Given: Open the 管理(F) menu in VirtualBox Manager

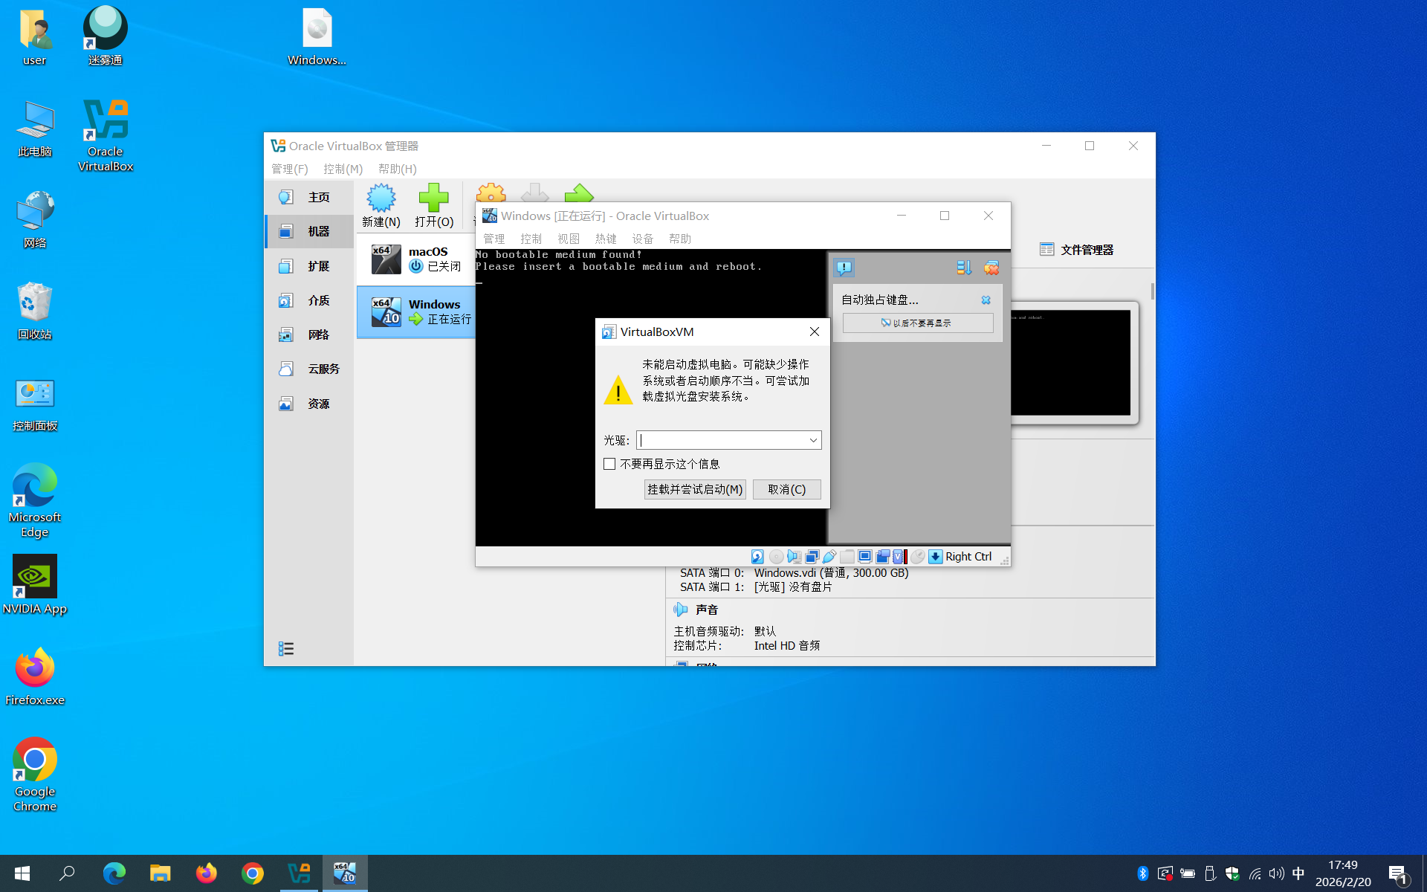Looking at the screenshot, I should point(289,169).
